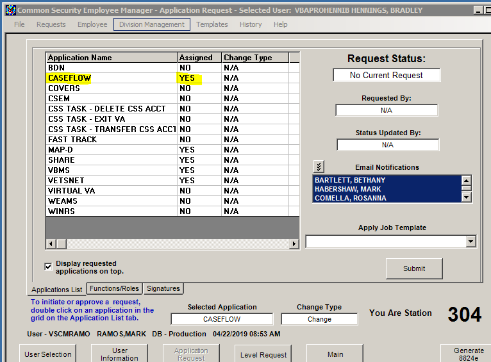Image resolution: width=491 pixels, height=362 pixels.
Task: Open the Employee menu
Action: (92, 24)
